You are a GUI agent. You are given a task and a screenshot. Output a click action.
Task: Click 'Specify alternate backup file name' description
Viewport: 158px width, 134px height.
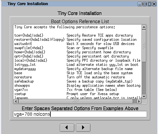(x=100, y=69)
